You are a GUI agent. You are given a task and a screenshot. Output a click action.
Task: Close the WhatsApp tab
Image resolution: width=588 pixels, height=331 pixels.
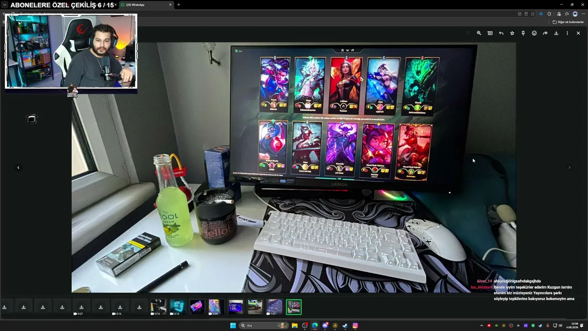click(x=170, y=5)
